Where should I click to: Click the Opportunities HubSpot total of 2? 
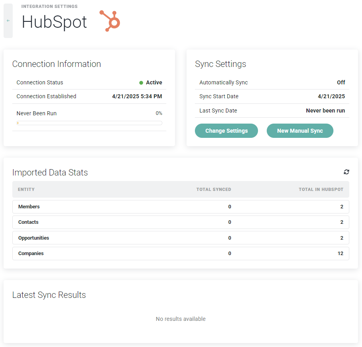pyautogui.click(x=342, y=238)
